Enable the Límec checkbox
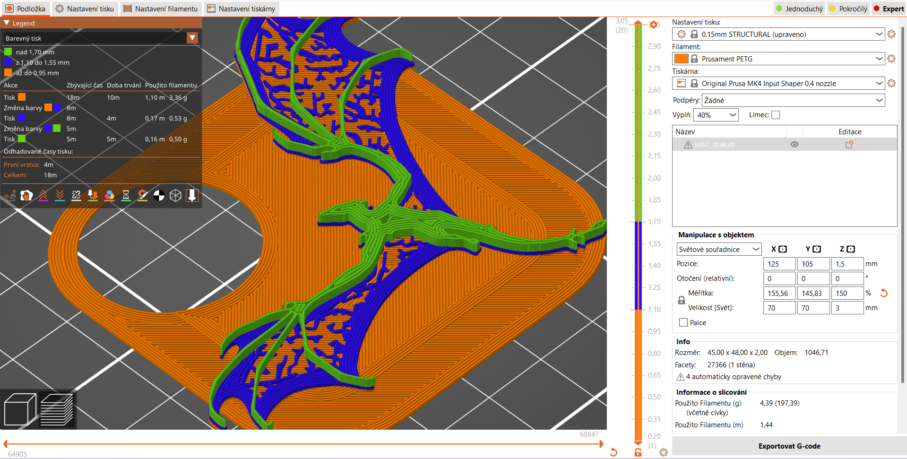 click(x=776, y=115)
